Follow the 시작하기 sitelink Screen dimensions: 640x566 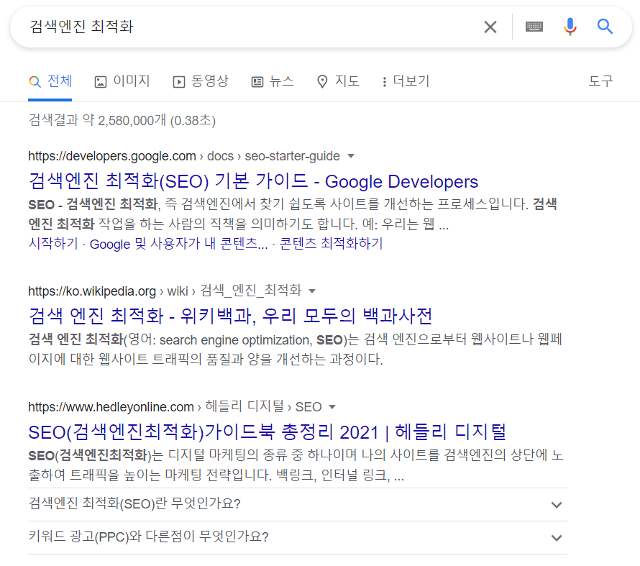[53, 244]
